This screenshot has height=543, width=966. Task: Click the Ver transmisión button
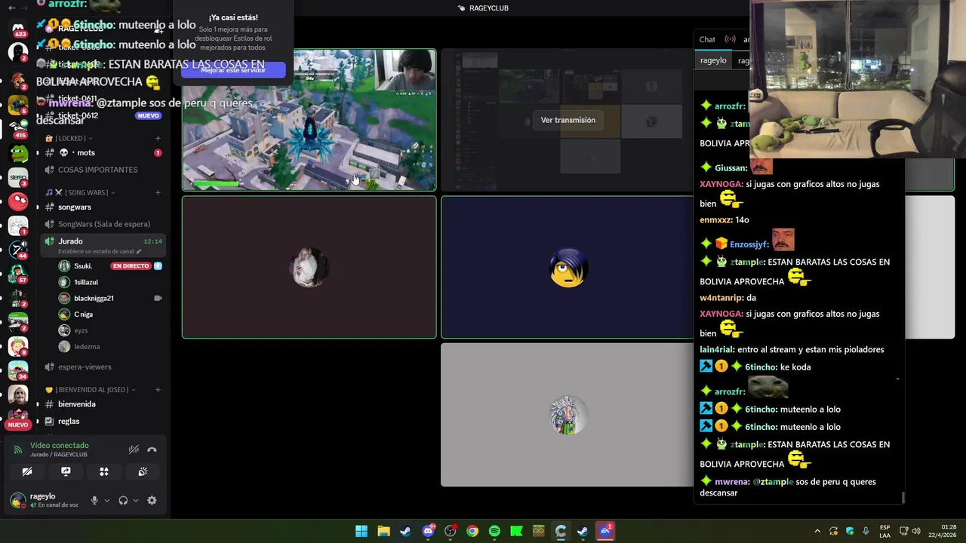pyautogui.click(x=568, y=120)
